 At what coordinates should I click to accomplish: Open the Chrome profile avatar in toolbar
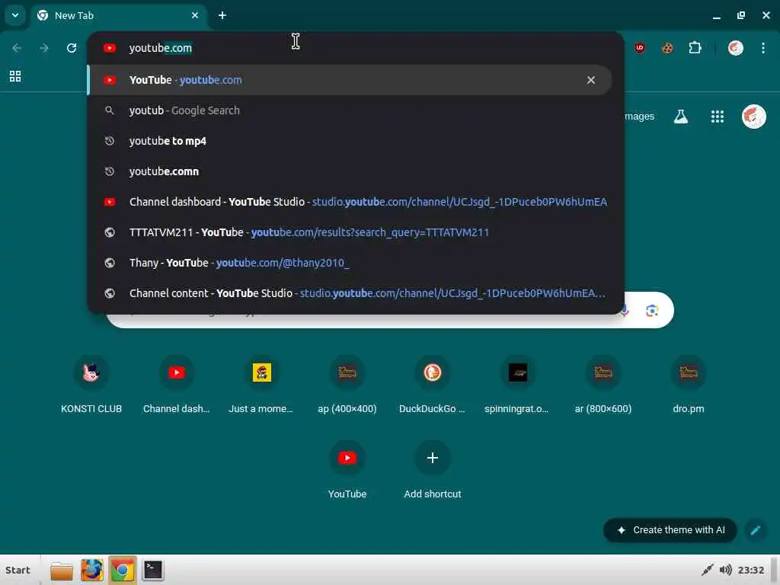pyautogui.click(x=736, y=48)
